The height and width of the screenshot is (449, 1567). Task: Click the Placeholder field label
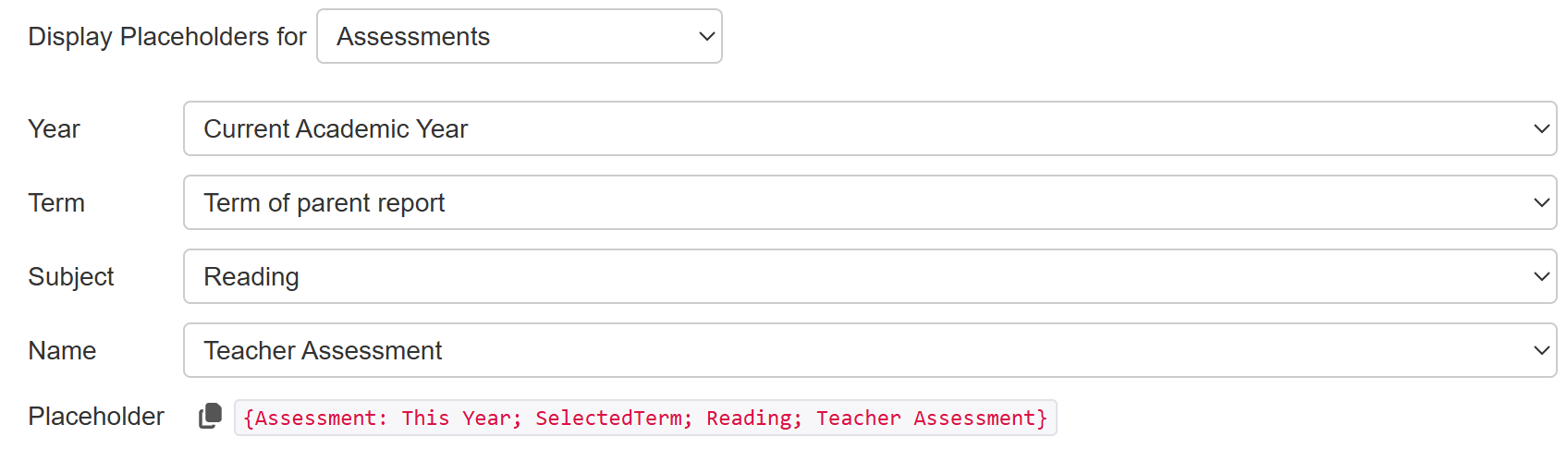tap(96, 417)
